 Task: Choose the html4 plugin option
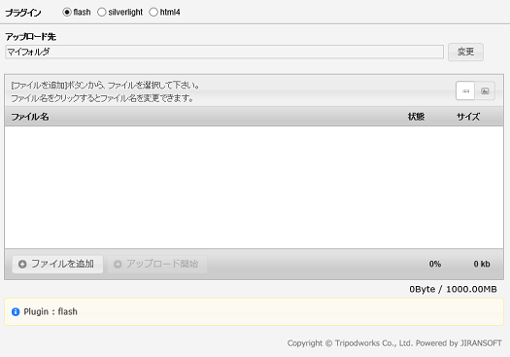tap(153, 12)
